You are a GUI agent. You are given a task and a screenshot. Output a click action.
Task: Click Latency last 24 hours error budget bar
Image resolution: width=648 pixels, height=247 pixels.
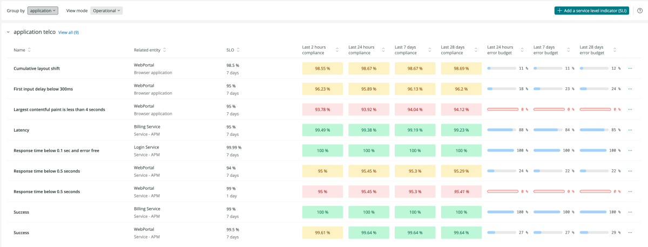click(x=501, y=130)
